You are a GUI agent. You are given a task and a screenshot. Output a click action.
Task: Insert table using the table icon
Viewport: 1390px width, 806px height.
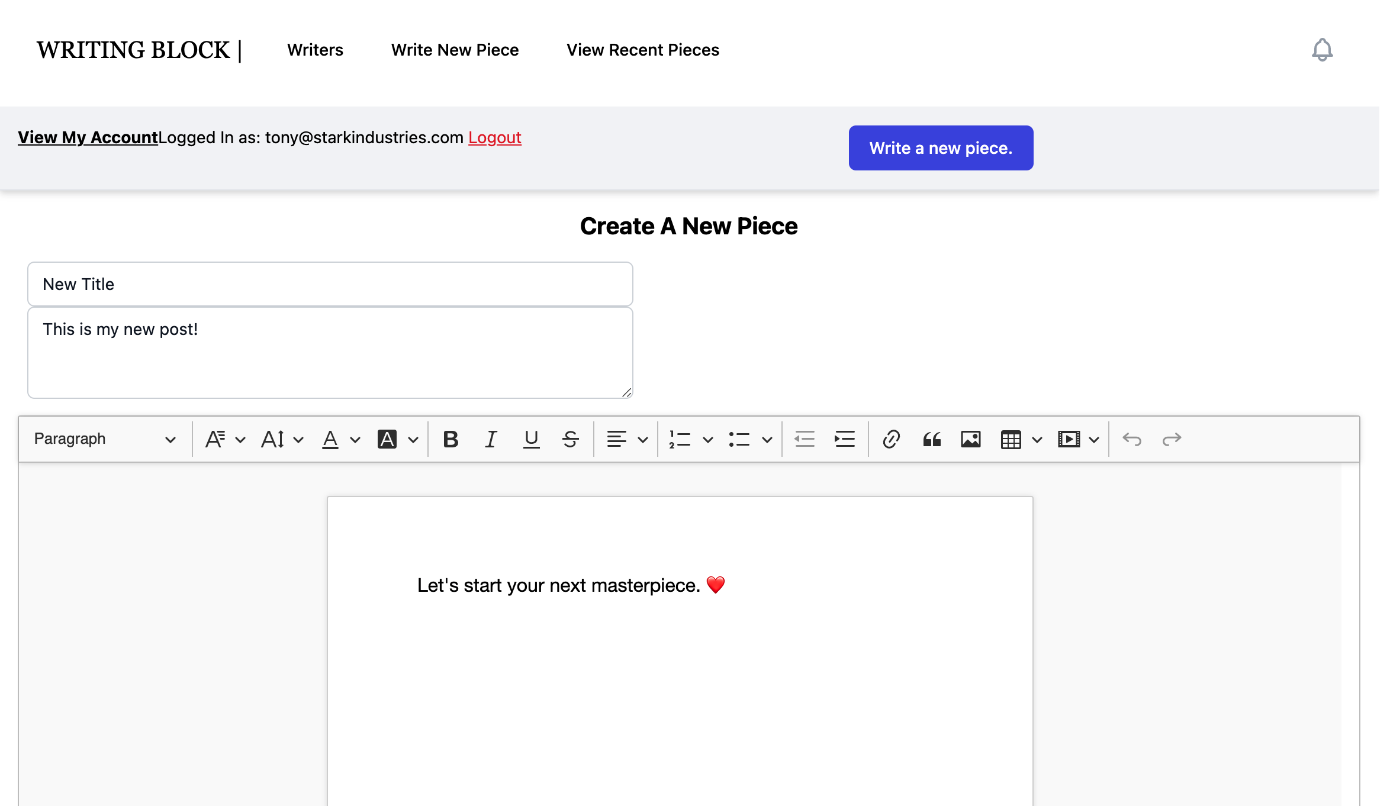coord(1011,439)
